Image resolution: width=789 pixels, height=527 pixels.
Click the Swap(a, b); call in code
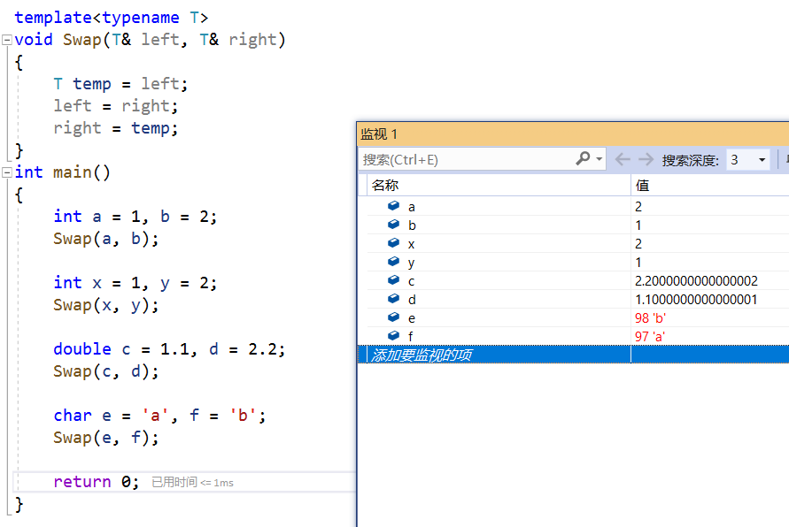tap(105, 239)
